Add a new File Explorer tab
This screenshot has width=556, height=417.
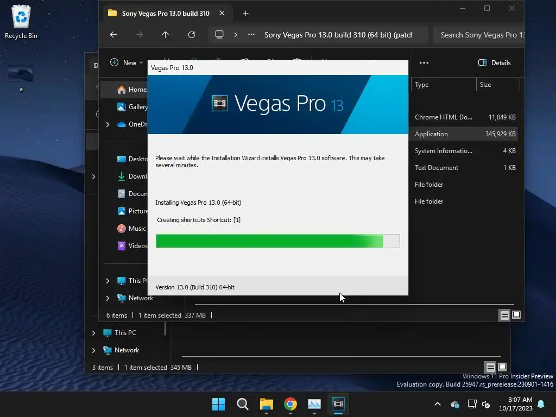pyautogui.click(x=246, y=14)
